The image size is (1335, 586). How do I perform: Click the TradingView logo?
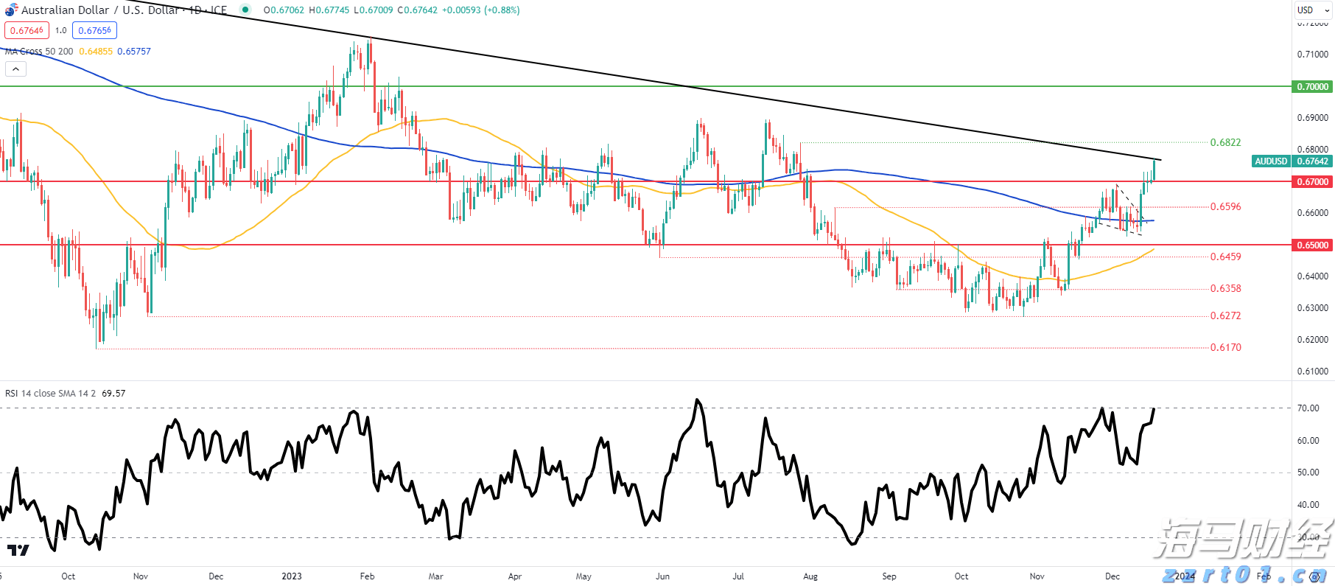point(18,550)
